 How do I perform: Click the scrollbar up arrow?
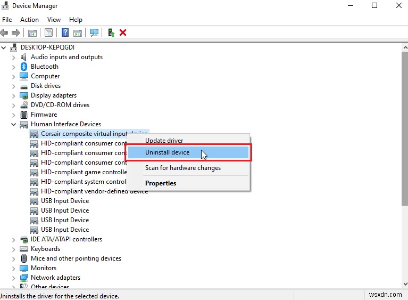click(405, 47)
